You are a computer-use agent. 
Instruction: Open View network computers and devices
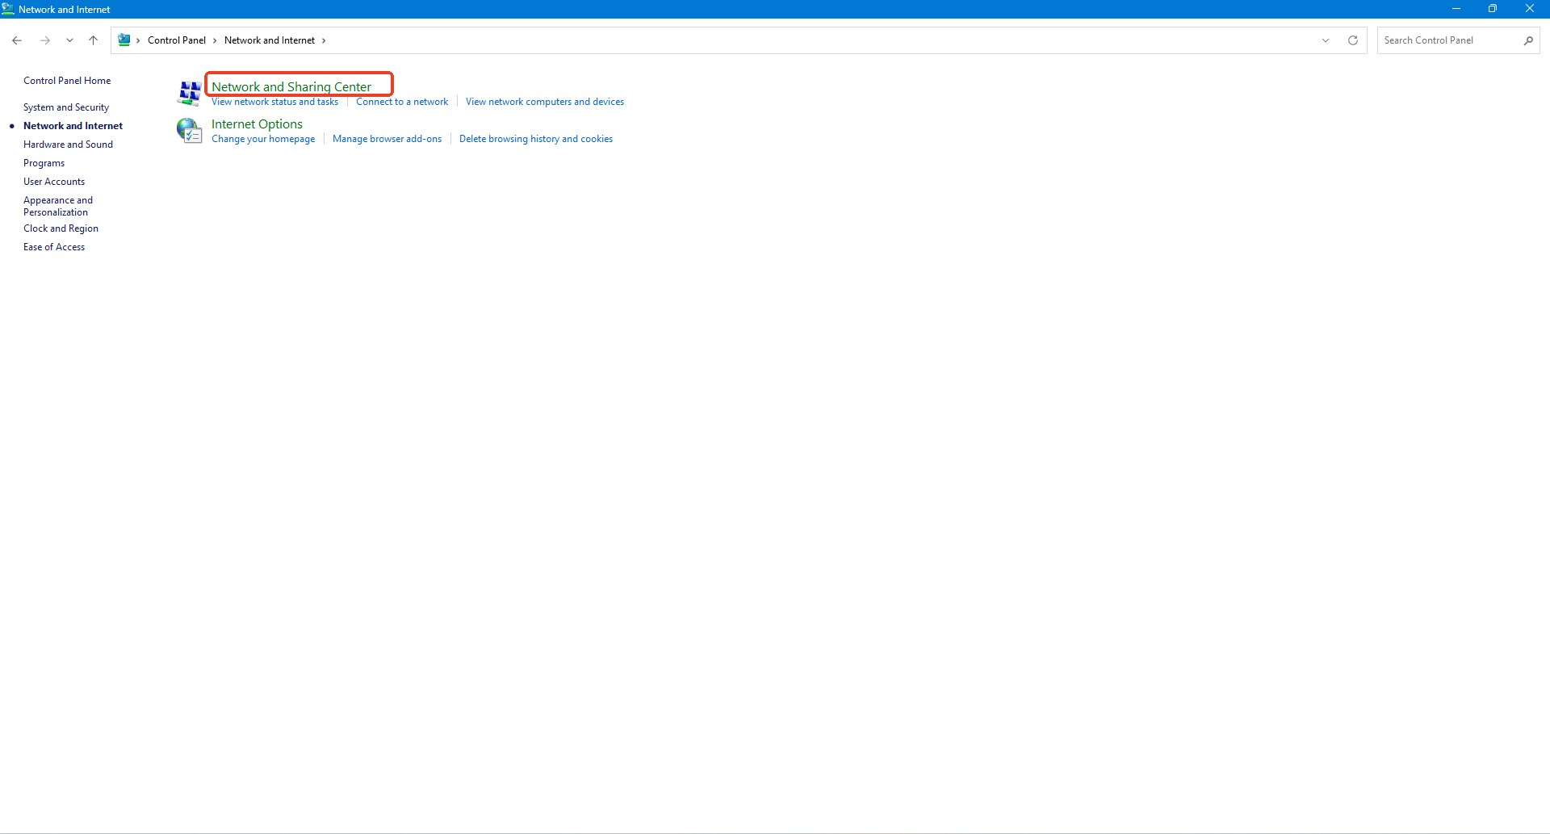[545, 102]
